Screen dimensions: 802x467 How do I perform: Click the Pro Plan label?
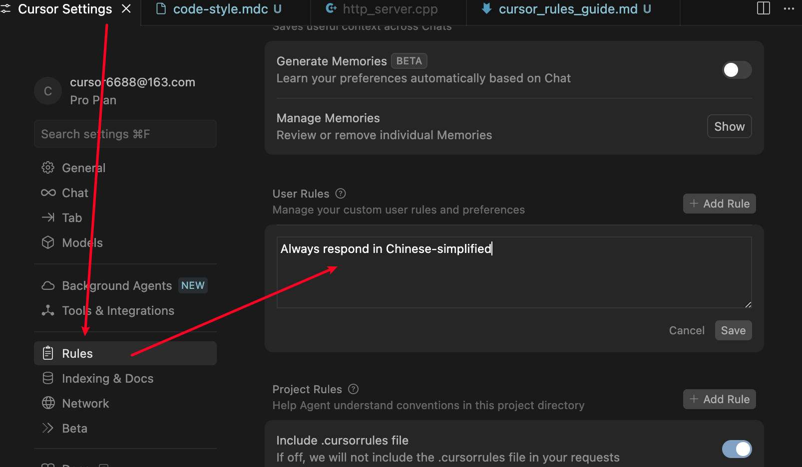point(93,100)
